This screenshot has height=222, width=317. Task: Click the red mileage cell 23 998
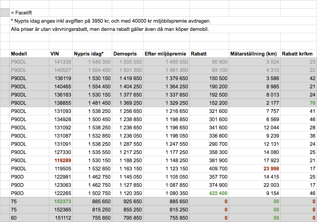[x=254, y=168]
